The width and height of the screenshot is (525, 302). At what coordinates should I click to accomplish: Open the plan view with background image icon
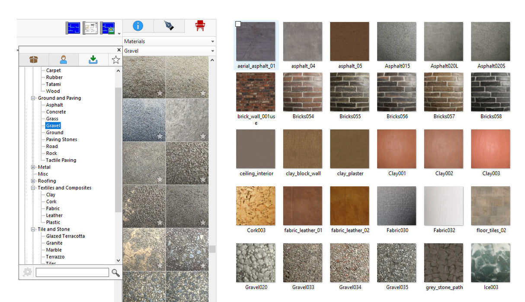[x=108, y=27]
